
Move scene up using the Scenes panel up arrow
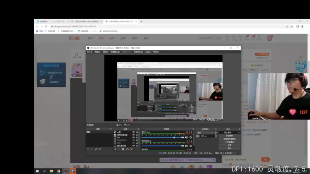tap(96, 149)
